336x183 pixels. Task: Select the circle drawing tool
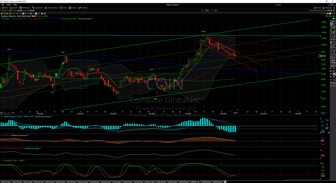pos(332,55)
